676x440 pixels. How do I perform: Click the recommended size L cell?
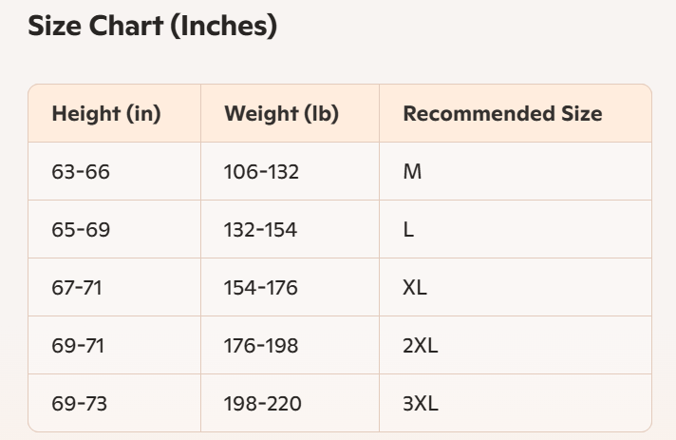(x=408, y=230)
